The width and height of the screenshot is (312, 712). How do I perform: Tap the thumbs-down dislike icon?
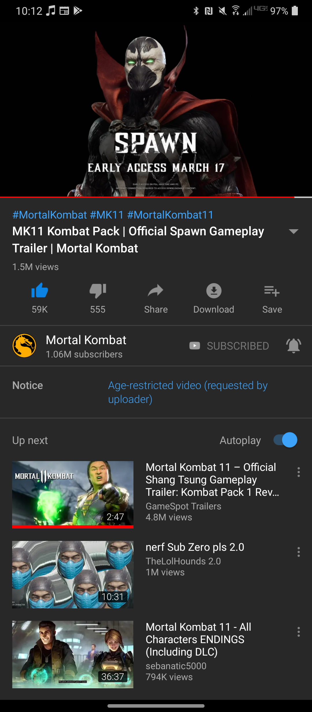[x=98, y=291]
